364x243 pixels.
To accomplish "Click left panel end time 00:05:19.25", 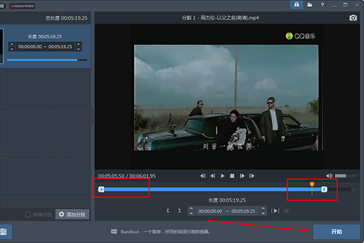I will point(61,47).
